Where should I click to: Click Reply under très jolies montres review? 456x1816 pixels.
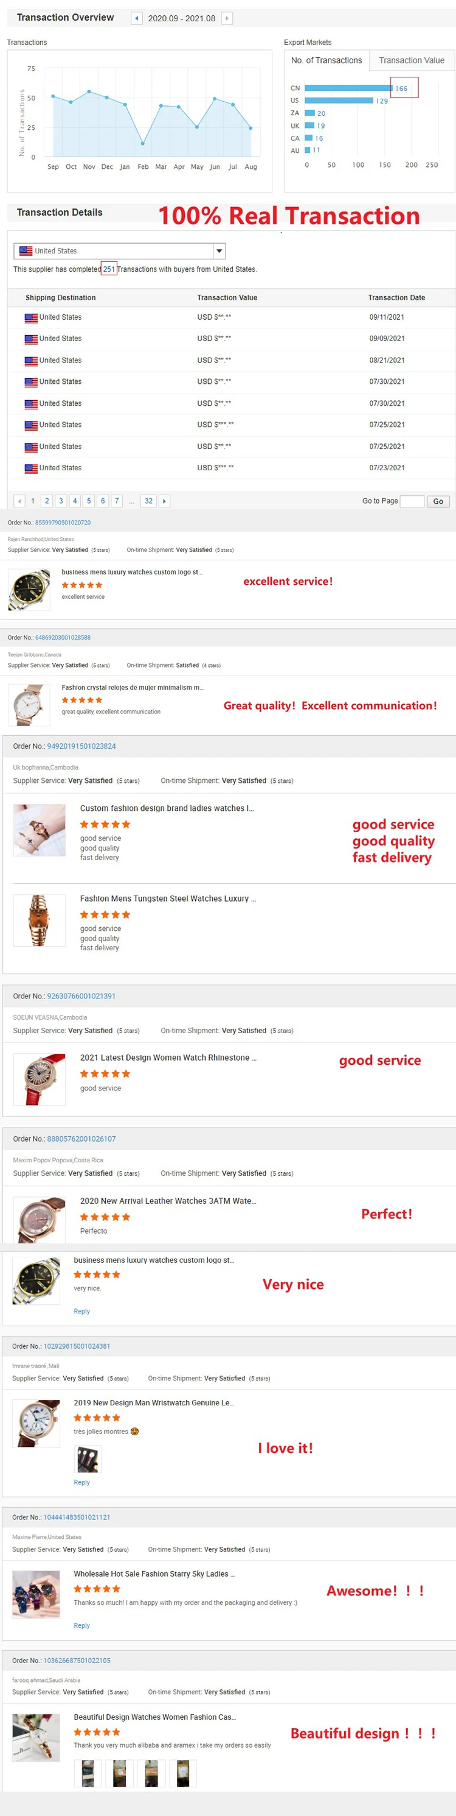pyautogui.click(x=81, y=1483)
